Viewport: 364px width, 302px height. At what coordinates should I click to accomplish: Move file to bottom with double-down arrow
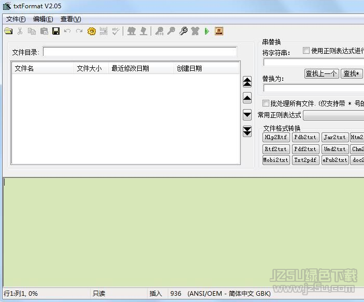click(x=247, y=131)
